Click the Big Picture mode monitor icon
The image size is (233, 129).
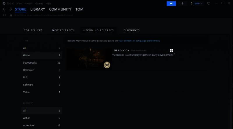pos(209,4)
